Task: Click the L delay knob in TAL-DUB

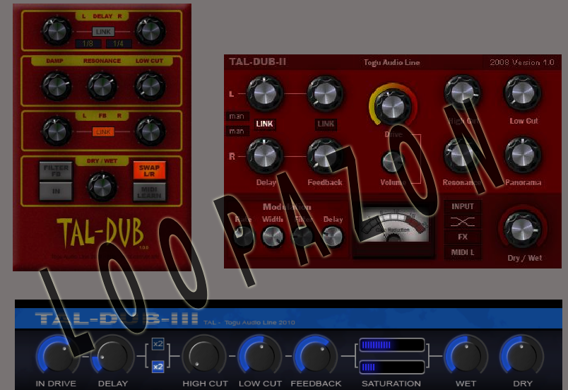Action: [x=57, y=31]
